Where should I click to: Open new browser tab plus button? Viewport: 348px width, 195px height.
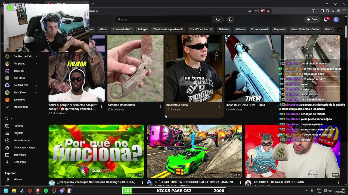[x=93, y=4]
